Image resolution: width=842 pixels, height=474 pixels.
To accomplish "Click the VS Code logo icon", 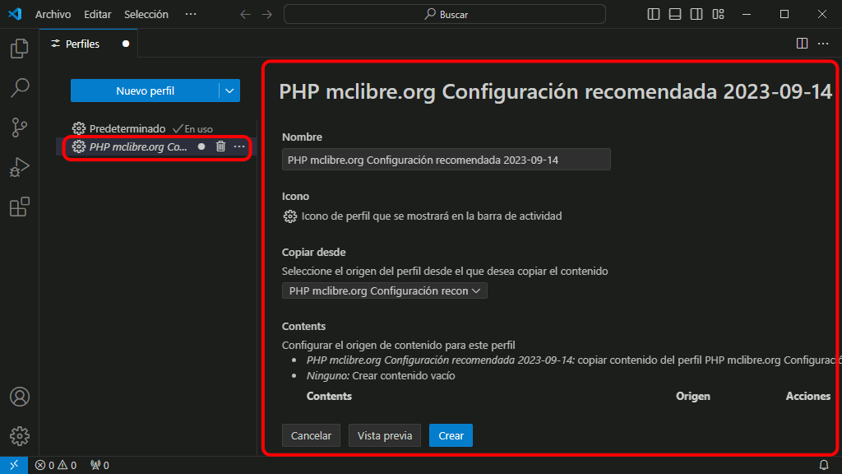I will click(15, 14).
